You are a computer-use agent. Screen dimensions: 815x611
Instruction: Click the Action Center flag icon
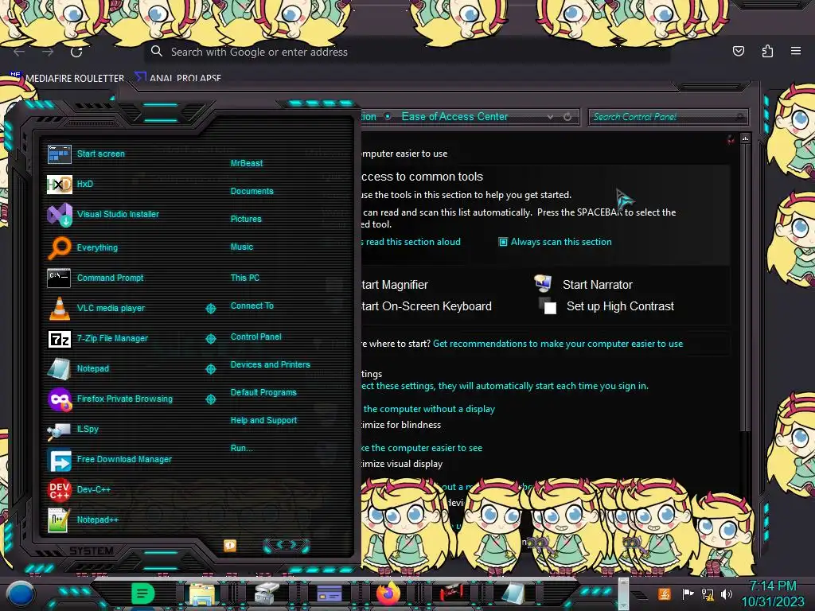688,593
